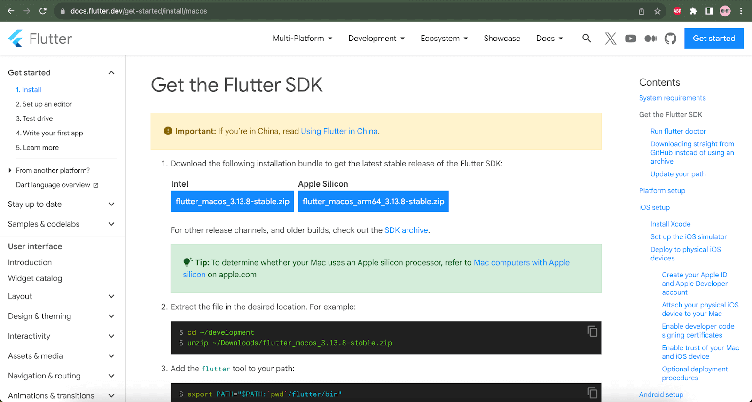Copy the unzip command code block

coord(592,331)
